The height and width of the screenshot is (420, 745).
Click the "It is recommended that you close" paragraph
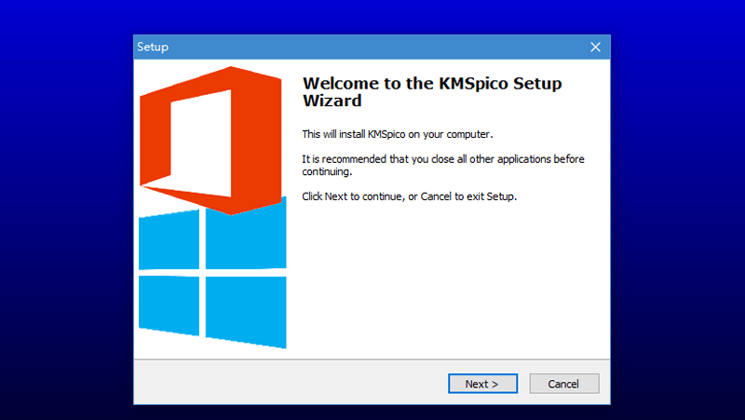click(x=443, y=165)
